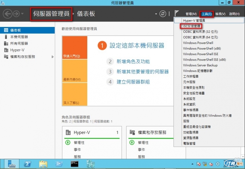Click 建立伺服器群組 link
The height and width of the screenshot is (169, 245).
click(x=133, y=82)
